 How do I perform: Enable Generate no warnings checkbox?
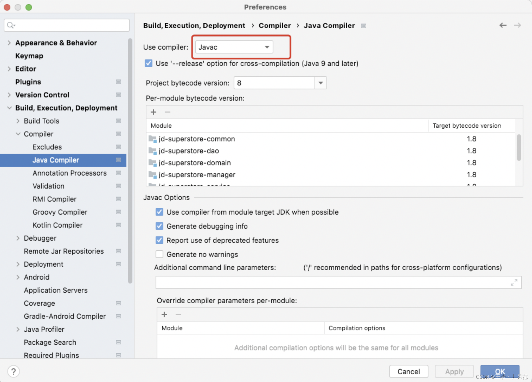coord(159,254)
